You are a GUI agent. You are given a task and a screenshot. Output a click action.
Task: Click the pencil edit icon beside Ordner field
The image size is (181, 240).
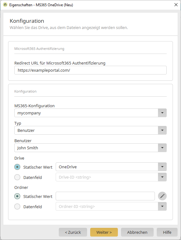[x=162, y=196]
